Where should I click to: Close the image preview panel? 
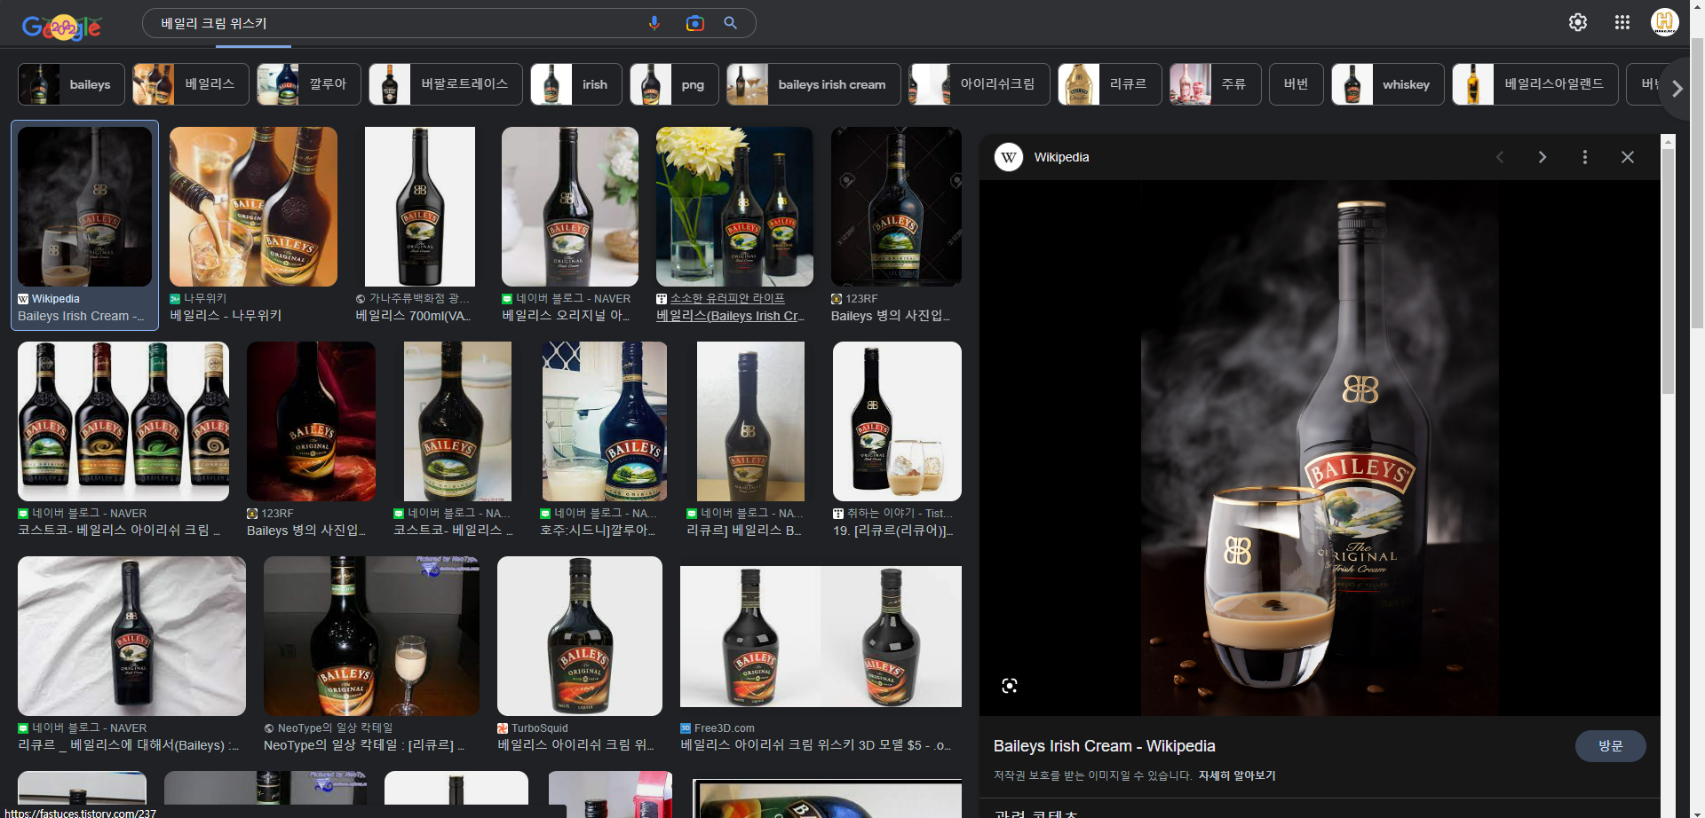(x=1628, y=157)
